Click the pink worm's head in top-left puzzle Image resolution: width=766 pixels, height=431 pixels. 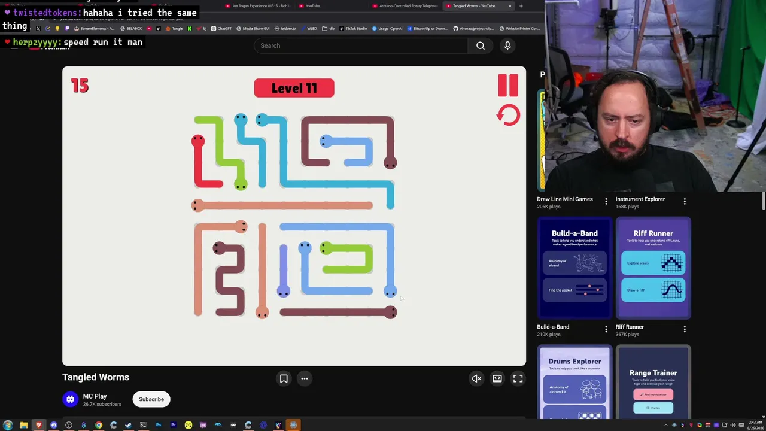(198, 141)
